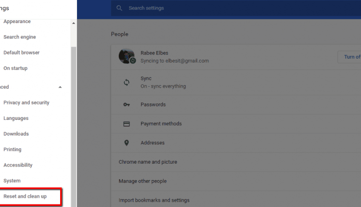
Task: Open Privacy and security settings
Action: [26, 103]
